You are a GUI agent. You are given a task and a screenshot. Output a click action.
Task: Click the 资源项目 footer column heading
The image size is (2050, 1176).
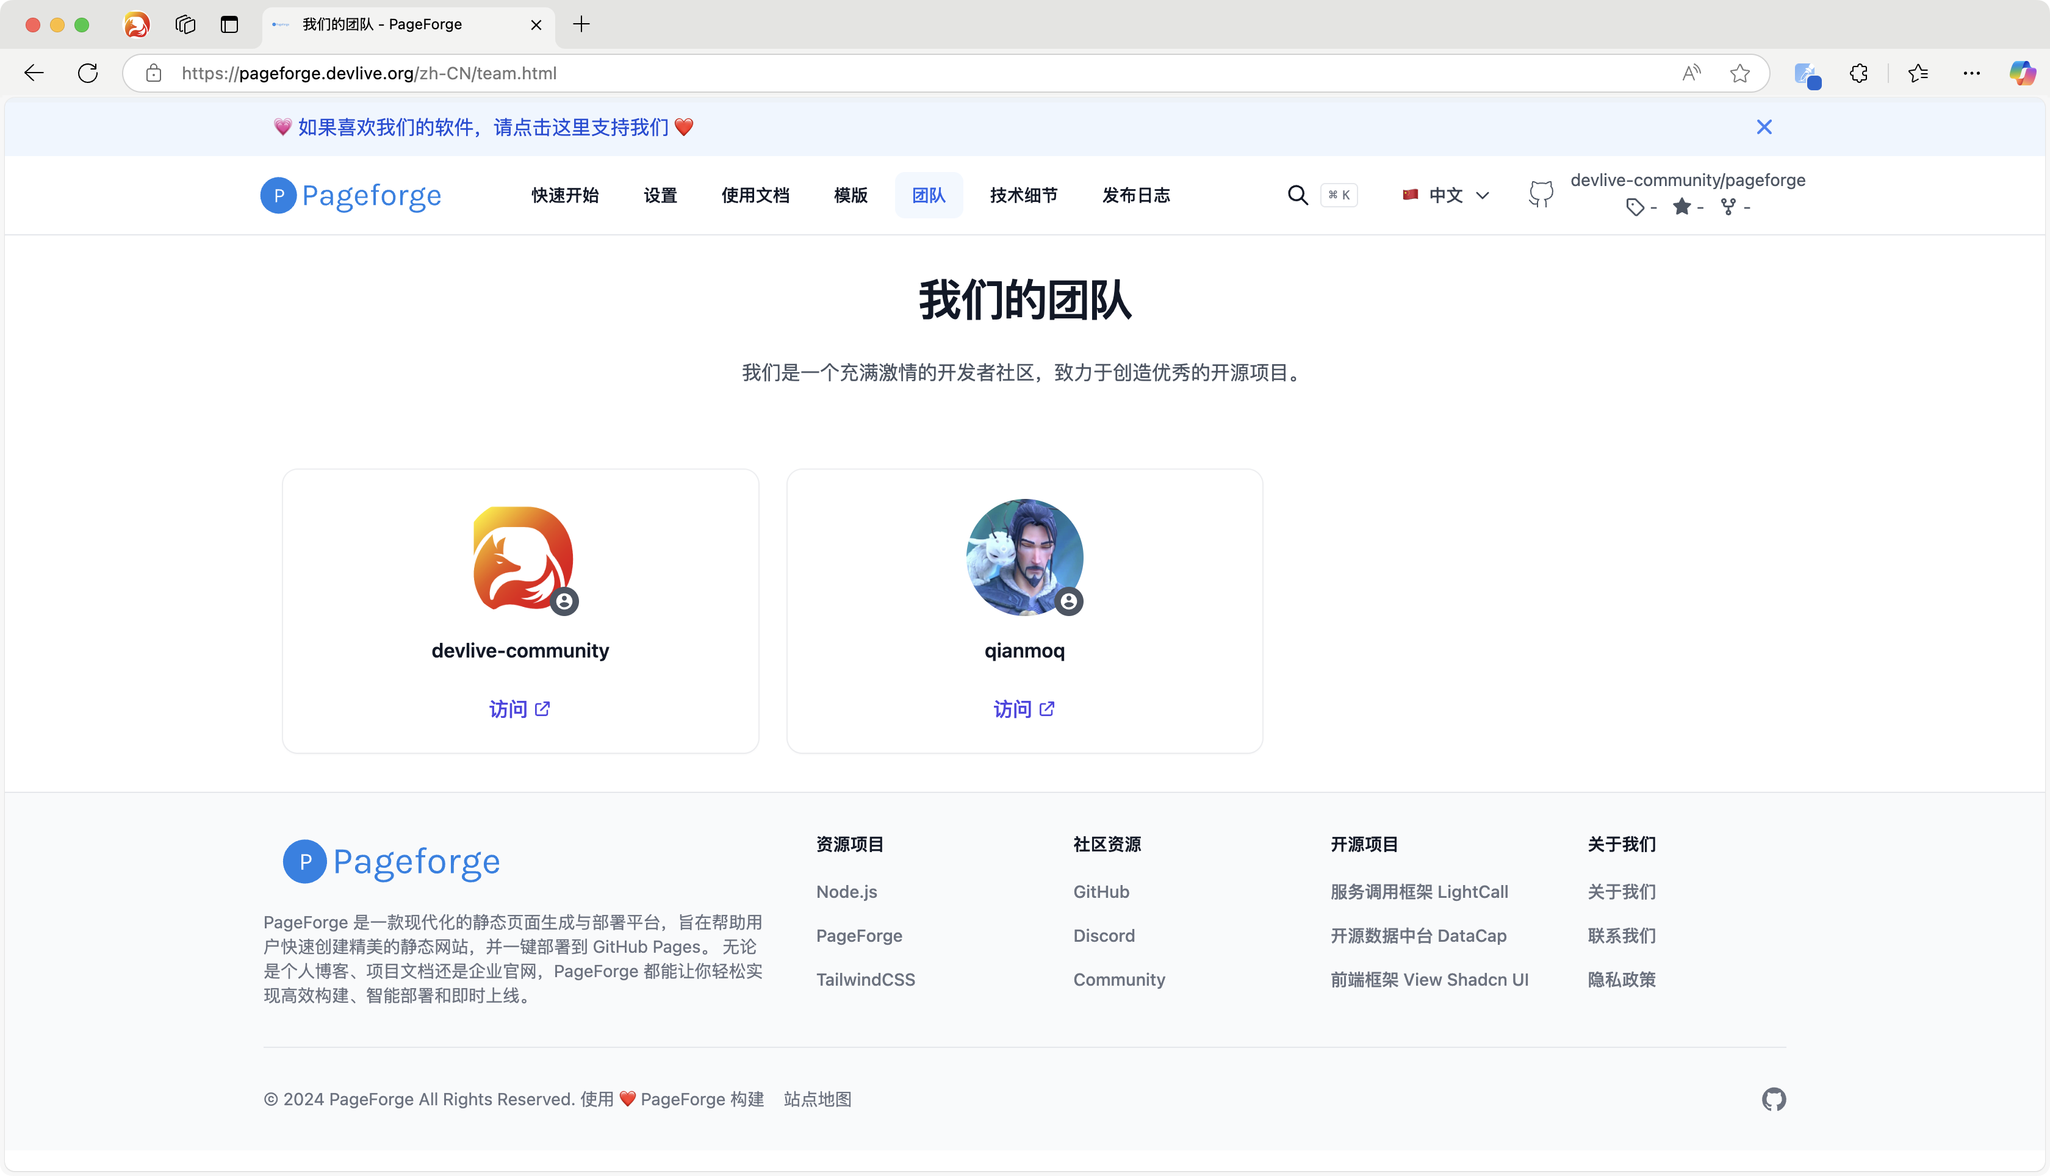pyautogui.click(x=850, y=844)
